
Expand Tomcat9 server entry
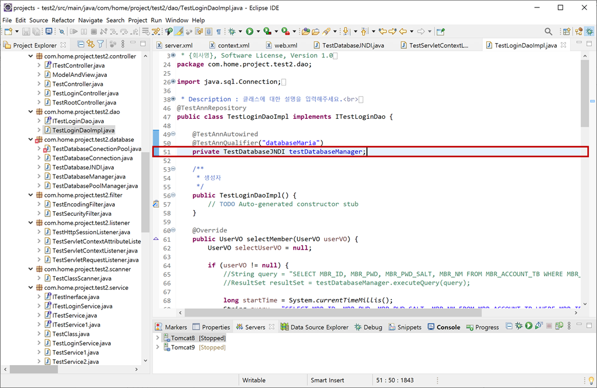(x=158, y=347)
